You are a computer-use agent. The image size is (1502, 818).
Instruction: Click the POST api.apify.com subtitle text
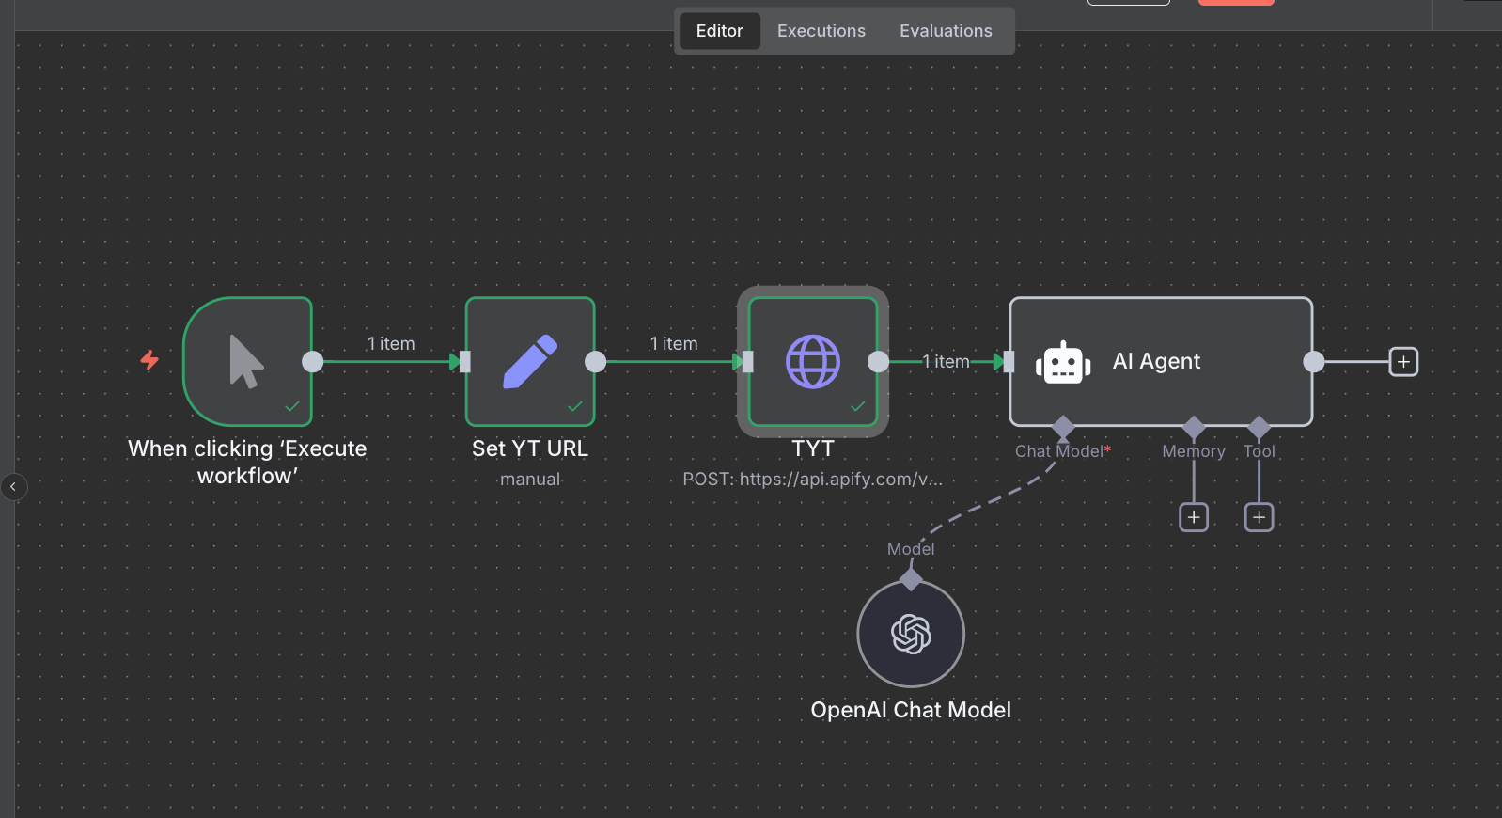click(x=812, y=480)
